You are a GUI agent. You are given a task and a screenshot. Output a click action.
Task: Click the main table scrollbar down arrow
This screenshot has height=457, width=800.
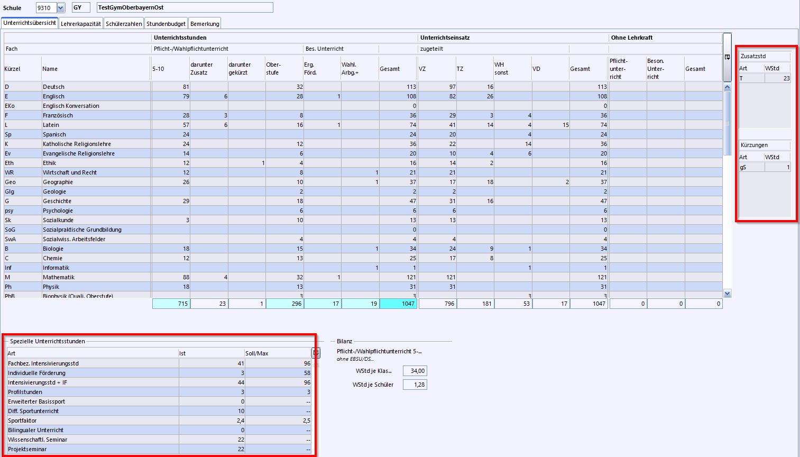coord(727,294)
